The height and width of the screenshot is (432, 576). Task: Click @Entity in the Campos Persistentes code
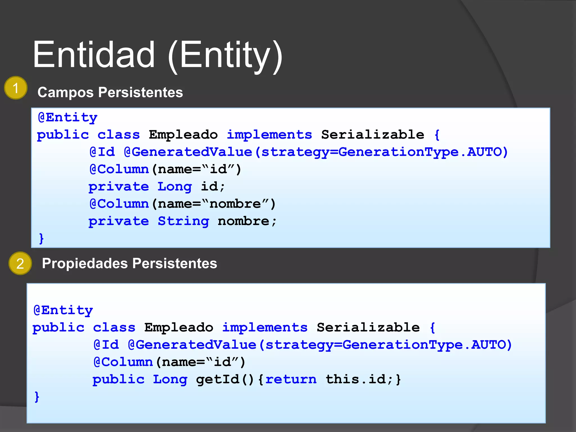point(67,117)
